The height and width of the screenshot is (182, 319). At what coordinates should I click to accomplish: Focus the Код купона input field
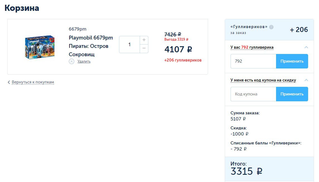point(253,94)
